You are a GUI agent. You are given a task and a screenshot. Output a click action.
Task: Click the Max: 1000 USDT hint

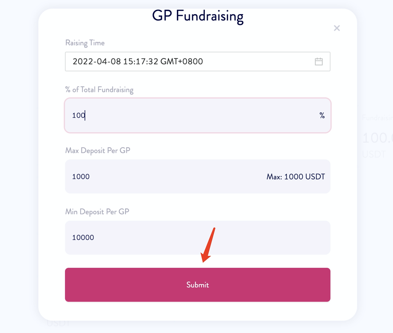(296, 177)
